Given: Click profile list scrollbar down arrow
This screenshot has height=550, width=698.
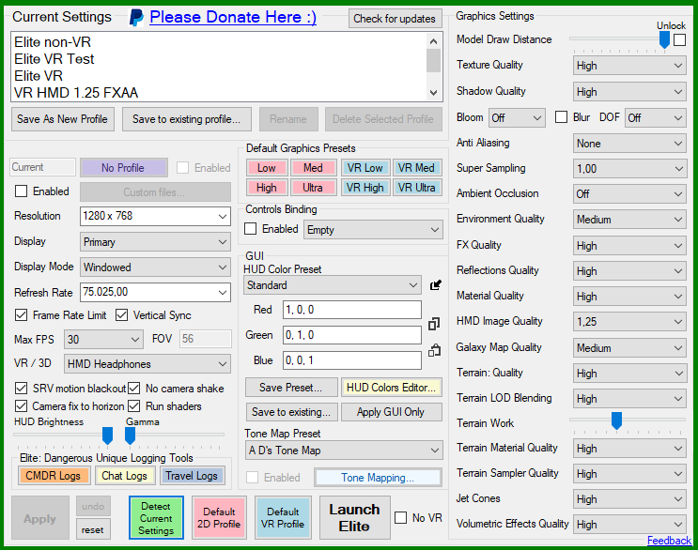Looking at the screenshot, I should point(434,93).
